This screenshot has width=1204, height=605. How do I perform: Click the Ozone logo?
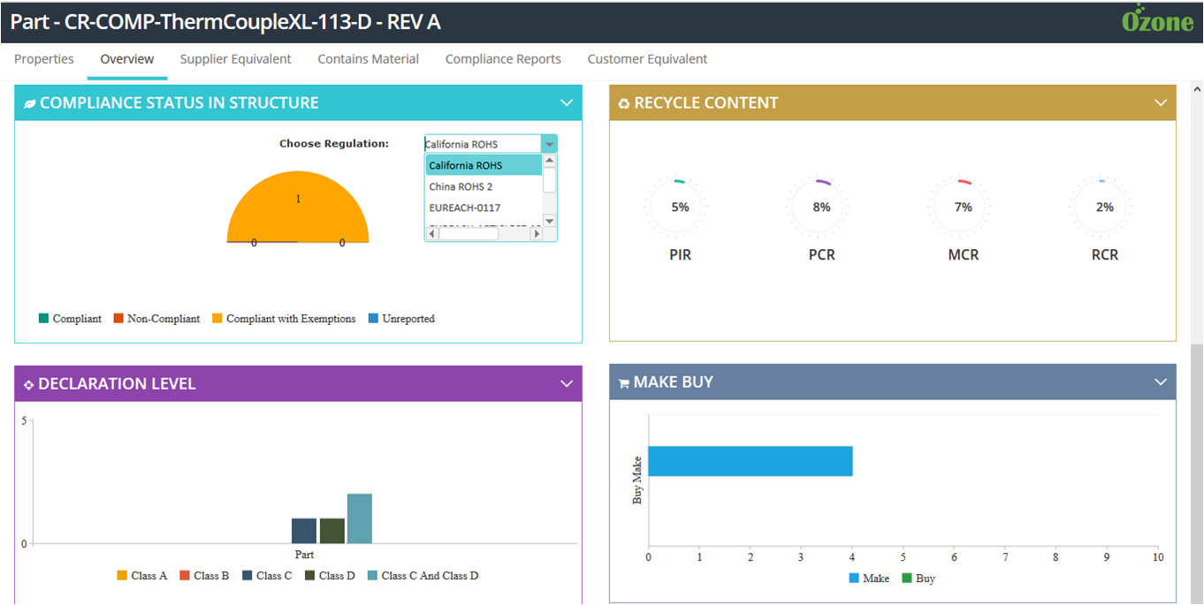pos(1157,19)
